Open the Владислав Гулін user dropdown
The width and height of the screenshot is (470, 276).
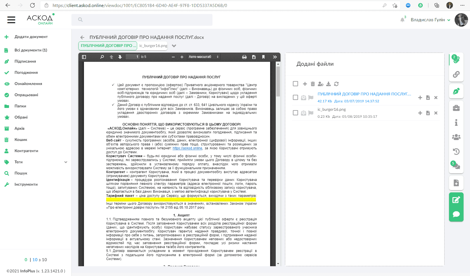click(430, 20)
